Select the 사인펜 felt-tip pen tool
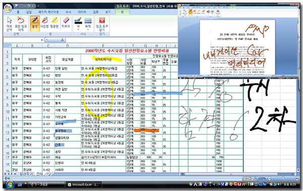This screenshot has width=303, height=191. pos(44,24)
